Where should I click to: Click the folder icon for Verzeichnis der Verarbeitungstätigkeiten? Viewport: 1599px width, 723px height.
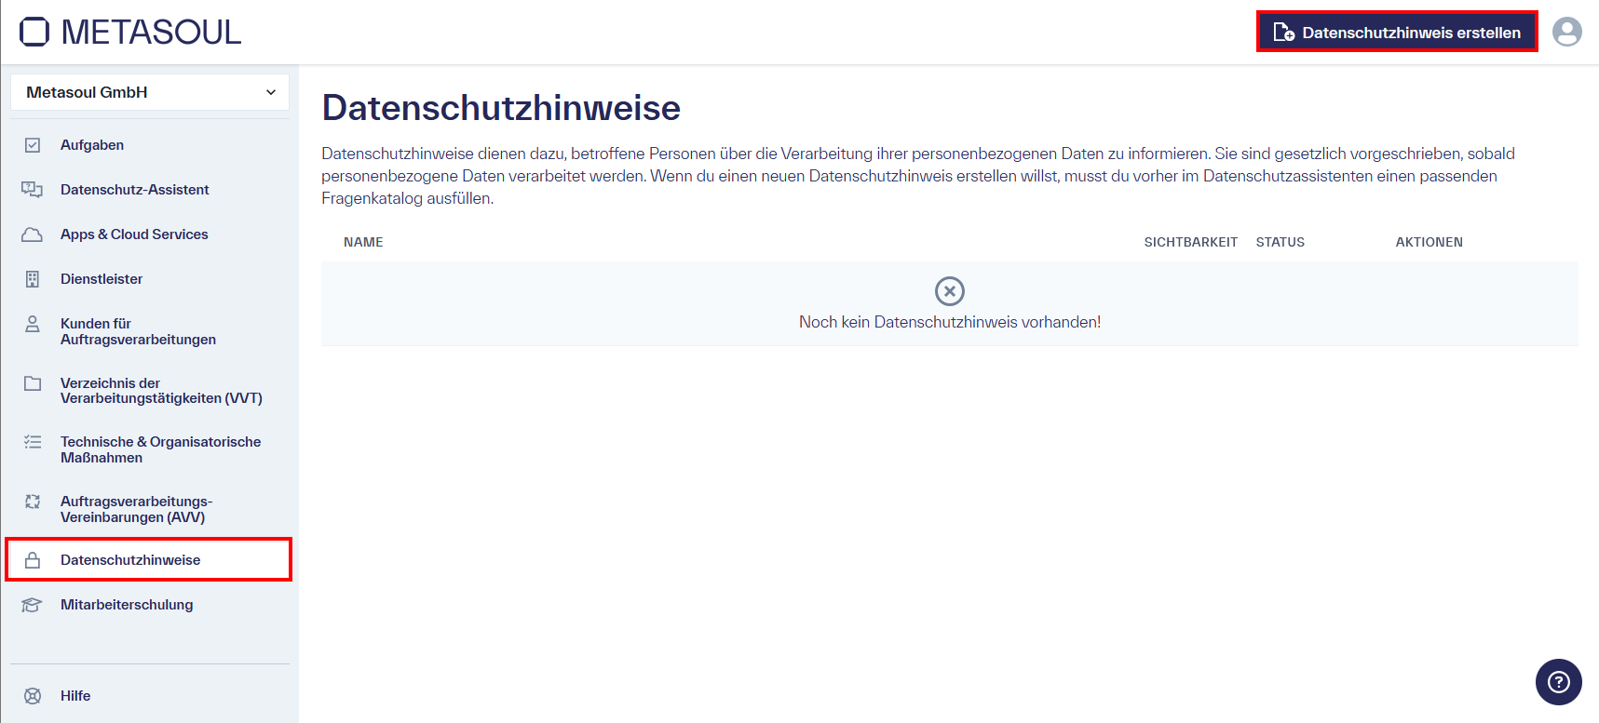pyautogui.click(x=33, y=383)
